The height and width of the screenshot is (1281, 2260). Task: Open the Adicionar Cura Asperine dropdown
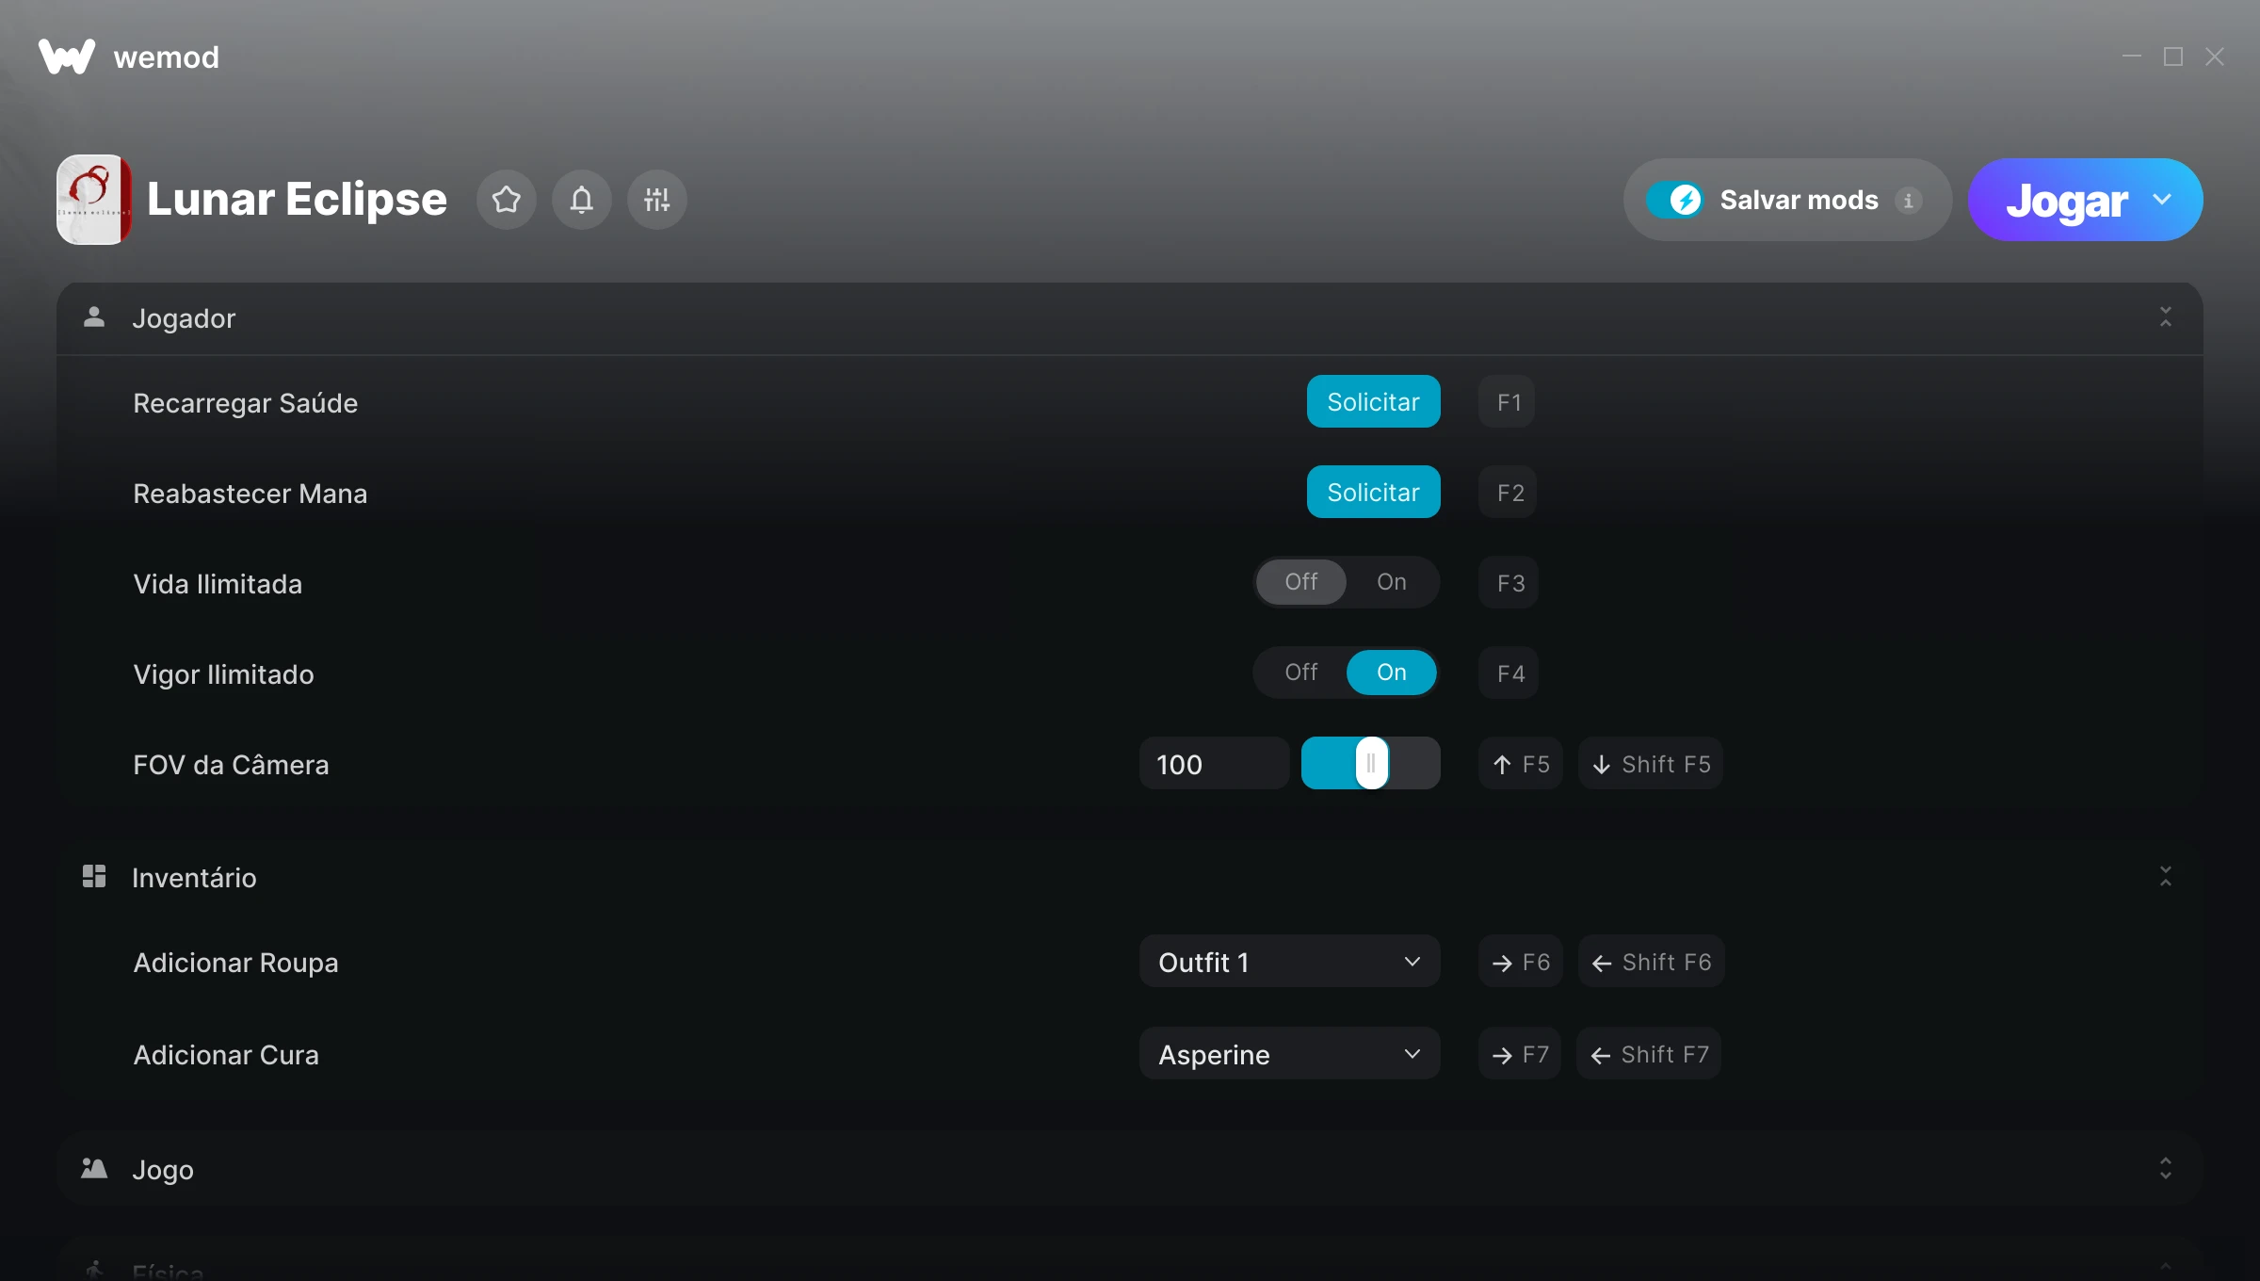click(1289, 1054)
